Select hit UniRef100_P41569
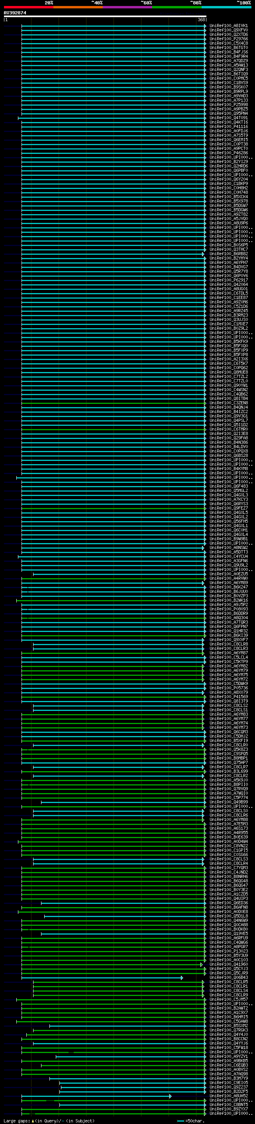 click(228, 697)
